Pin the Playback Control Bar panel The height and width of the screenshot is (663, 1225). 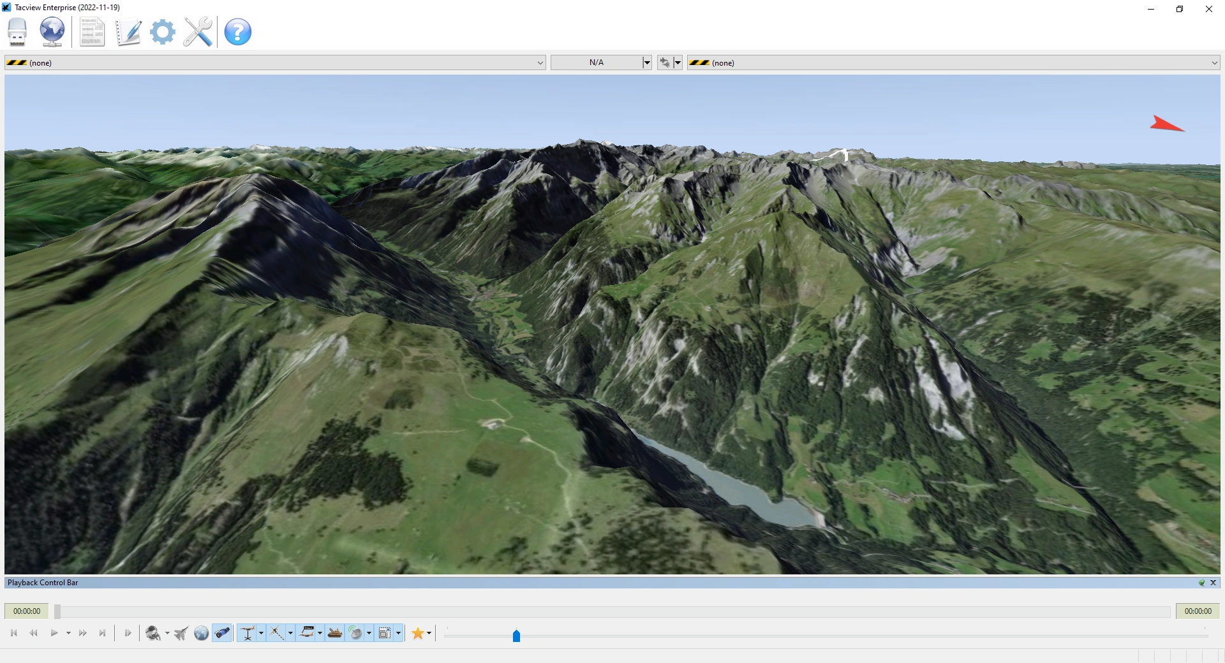click(1201, 583)
